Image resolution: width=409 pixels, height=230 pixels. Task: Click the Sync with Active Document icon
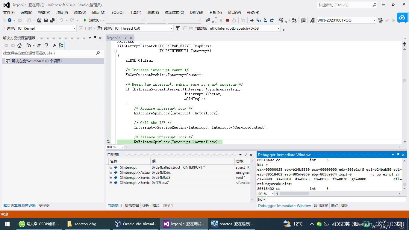[39, 46]
